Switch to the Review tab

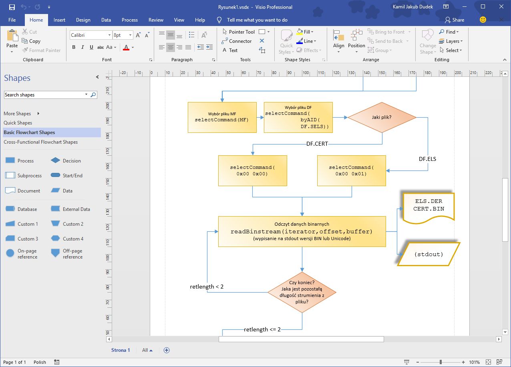[156, 20]
